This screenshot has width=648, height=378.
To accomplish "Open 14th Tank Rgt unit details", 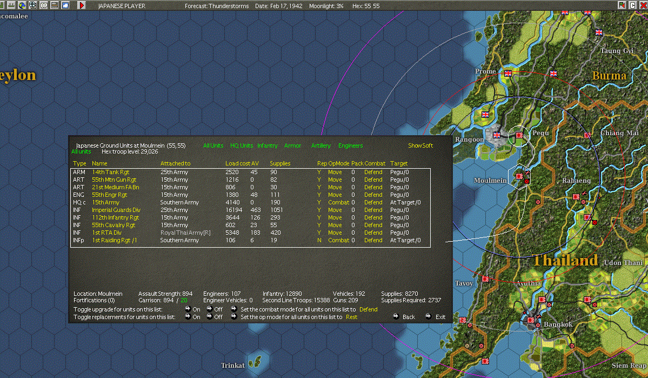I will coord(110,172).
